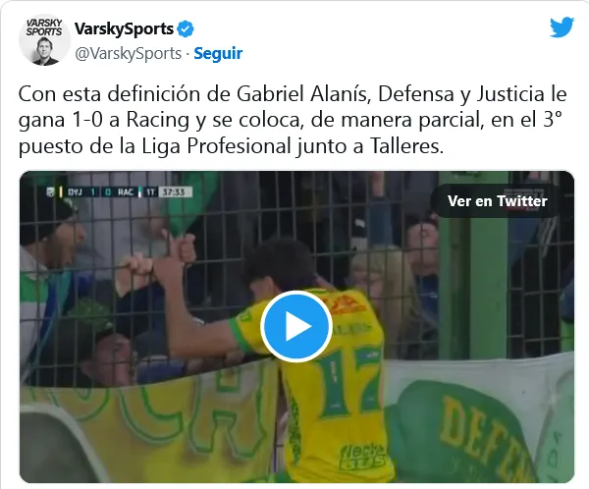Screen dimensions: 589x489
Task: Click the 37:33 match clock in the video
Action: 176,192
